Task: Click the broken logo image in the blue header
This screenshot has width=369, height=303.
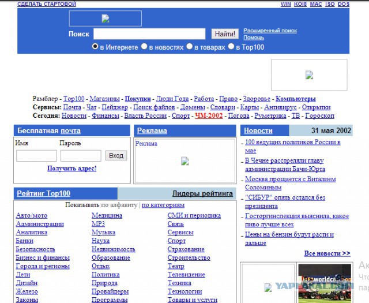Action: point(106,18)
